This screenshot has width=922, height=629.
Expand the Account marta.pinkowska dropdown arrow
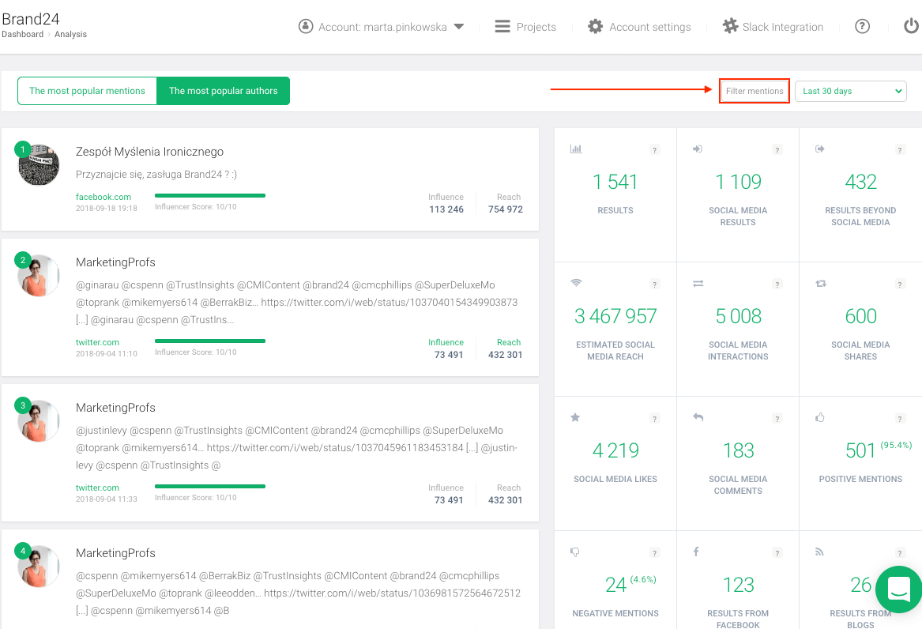pyautogui.click(x=459, y=26)
